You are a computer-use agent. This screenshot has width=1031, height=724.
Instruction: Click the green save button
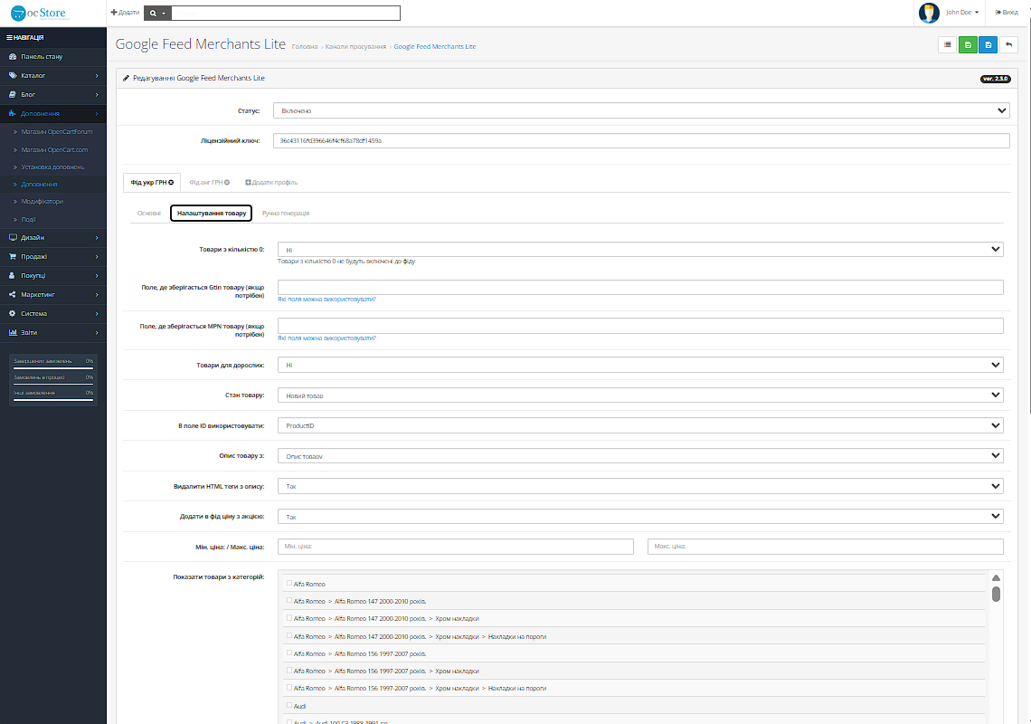[967, 44]
